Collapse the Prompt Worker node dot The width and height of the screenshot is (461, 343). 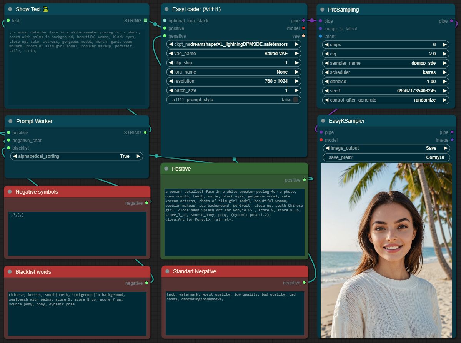click(10, 121)
